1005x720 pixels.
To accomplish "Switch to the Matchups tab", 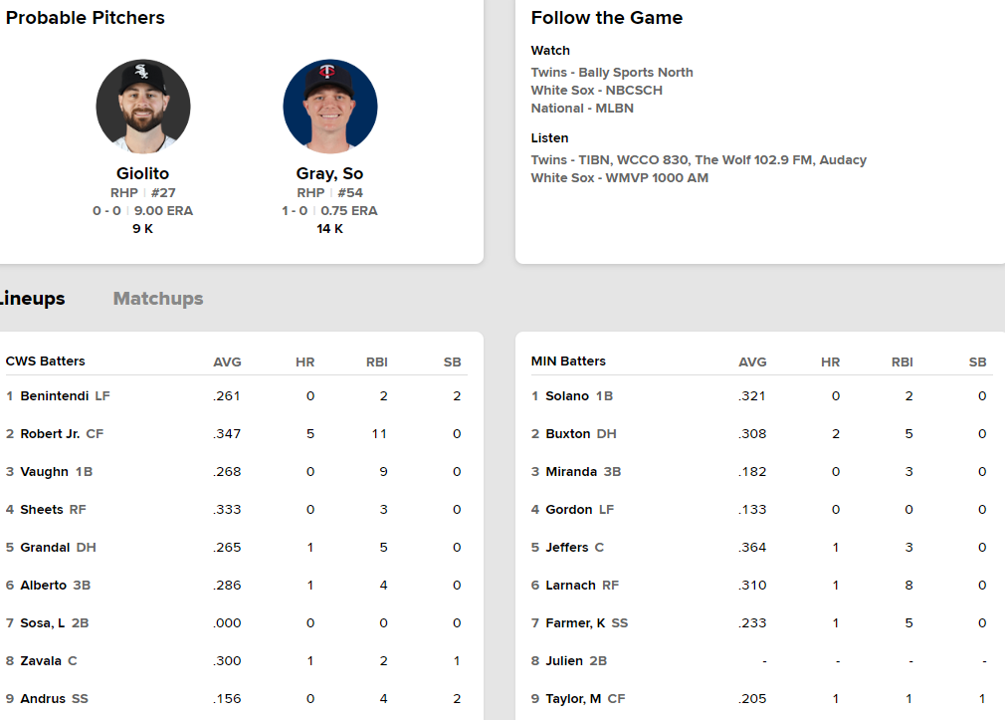I will [x=158, y=299].
